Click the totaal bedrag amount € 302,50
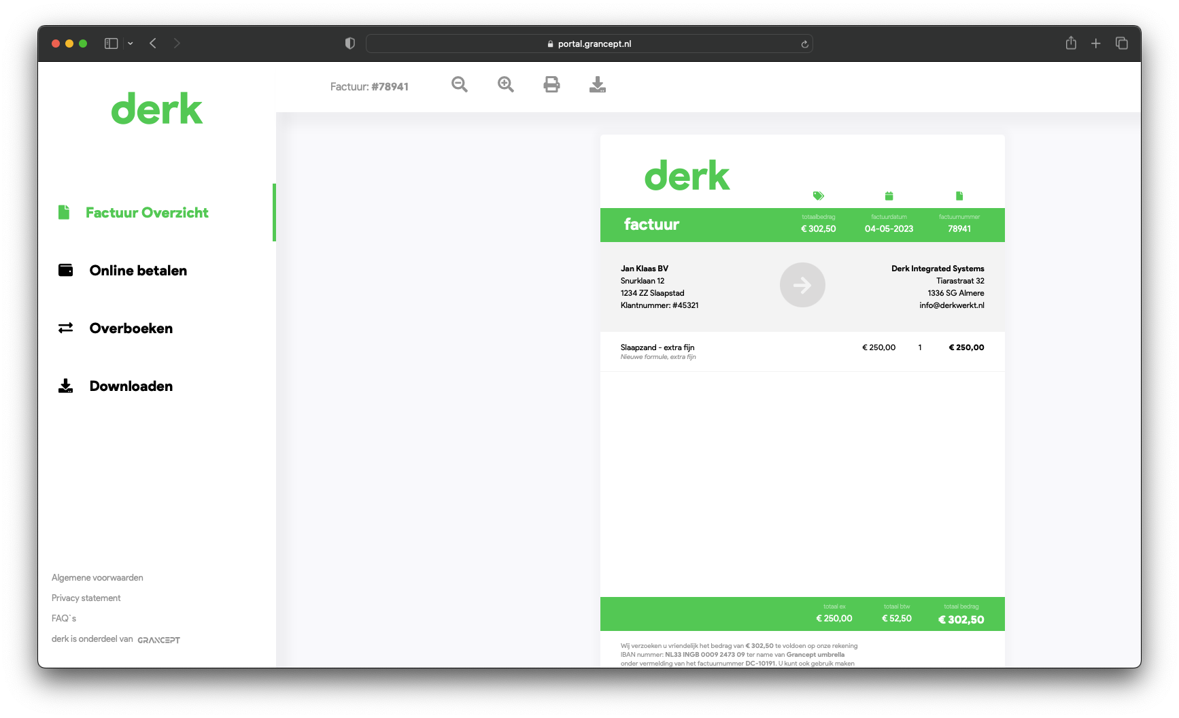Image resolution: width=1179 pixels, height=718 pixels. [961, 619]
